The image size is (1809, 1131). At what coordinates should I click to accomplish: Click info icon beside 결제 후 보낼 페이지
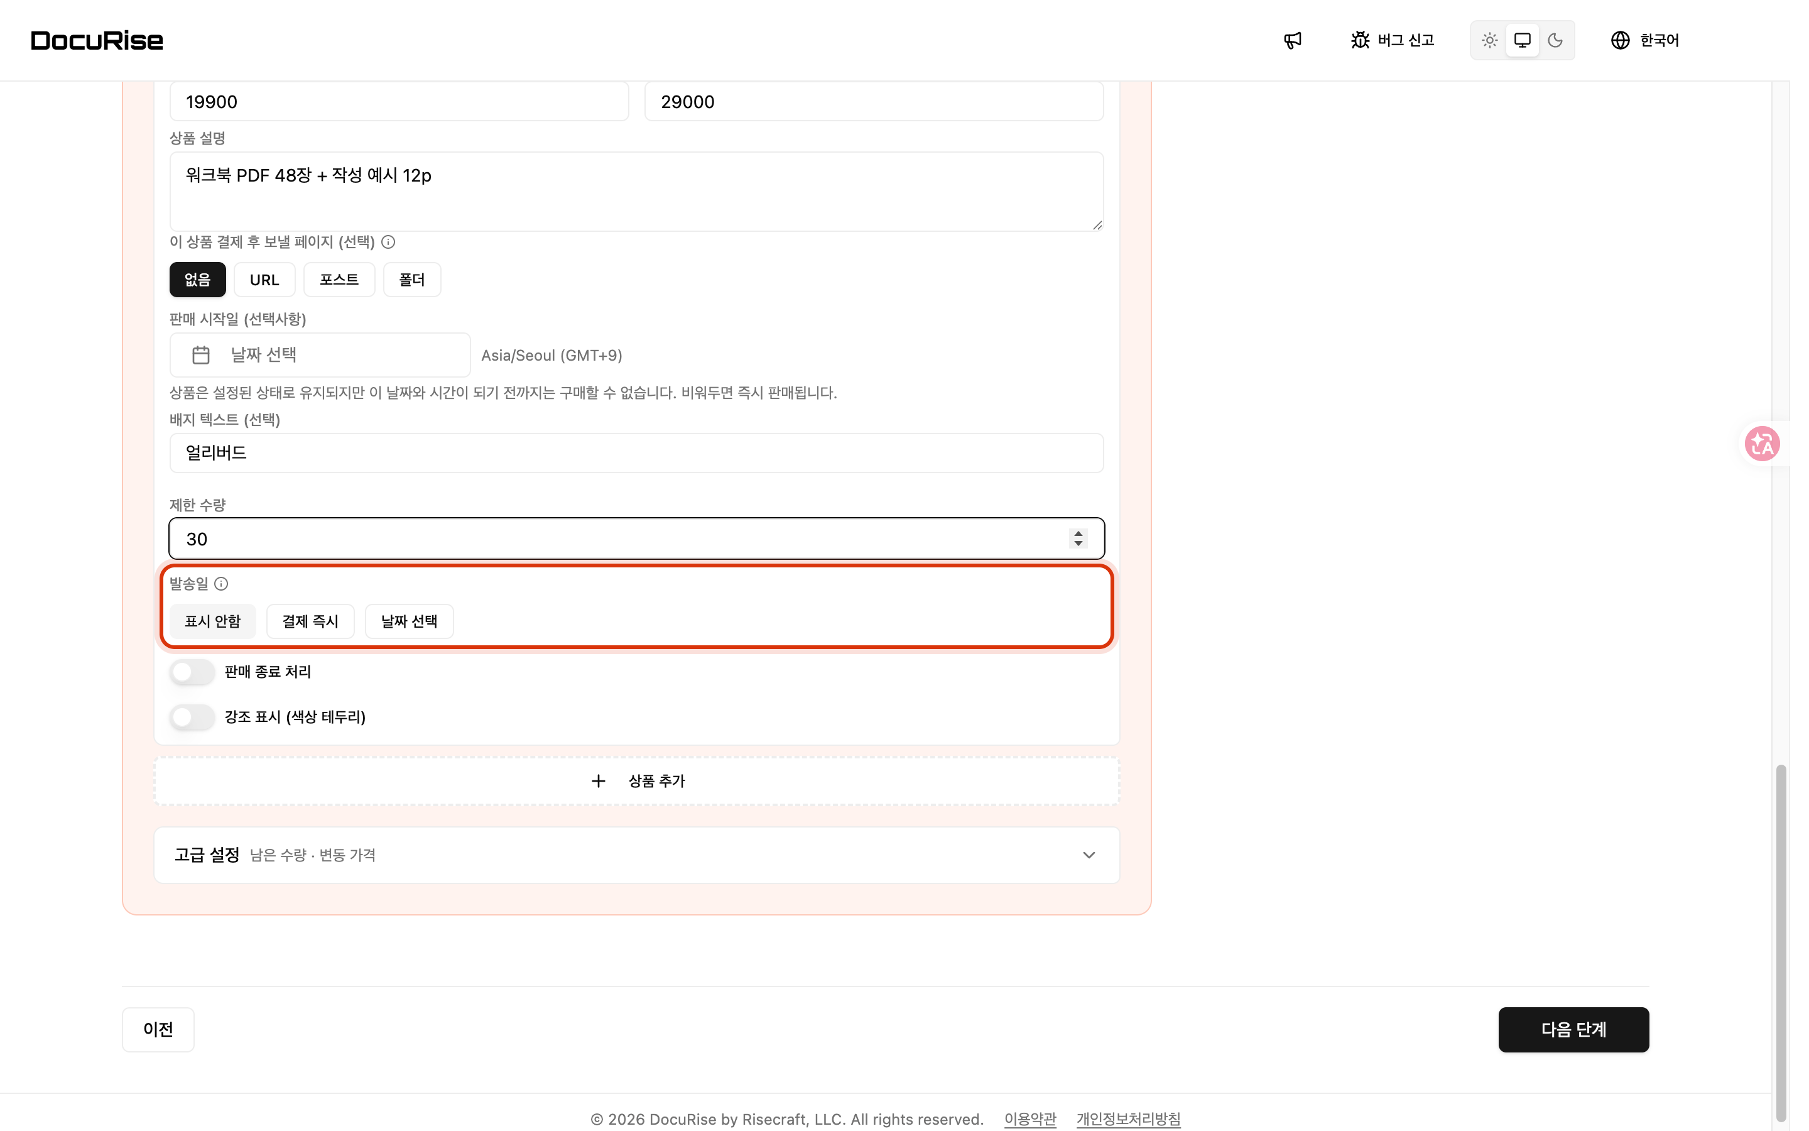(388, 242)
